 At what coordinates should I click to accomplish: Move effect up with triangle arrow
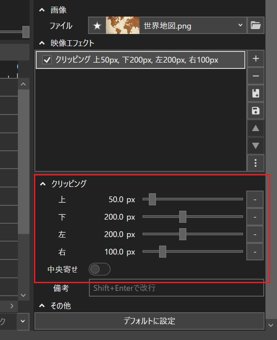pos(256,128)
